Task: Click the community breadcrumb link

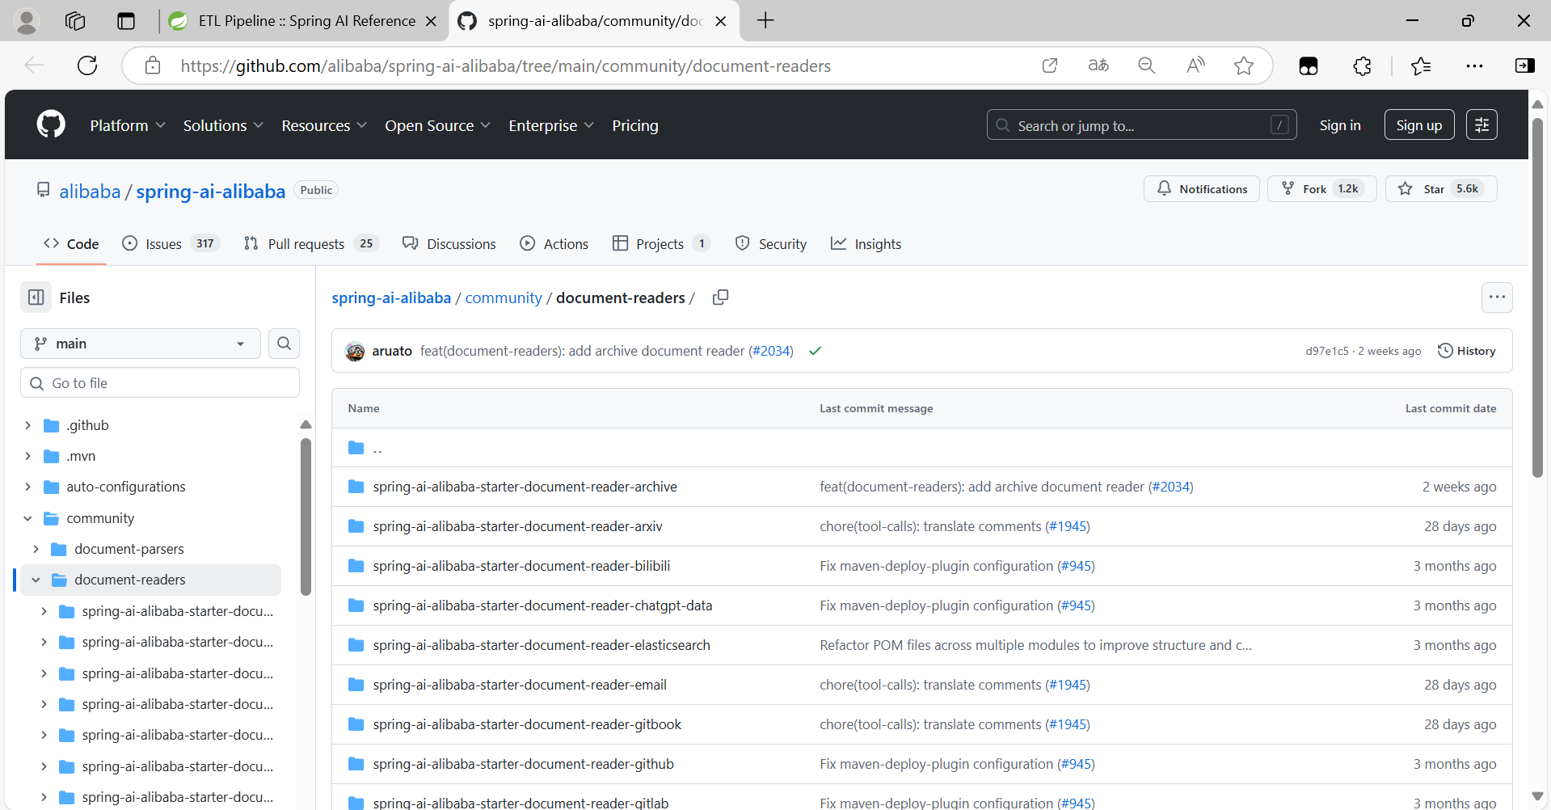Action: [x=504, y=297]
